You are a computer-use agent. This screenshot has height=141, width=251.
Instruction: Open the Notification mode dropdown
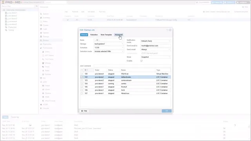click(156, 41)
